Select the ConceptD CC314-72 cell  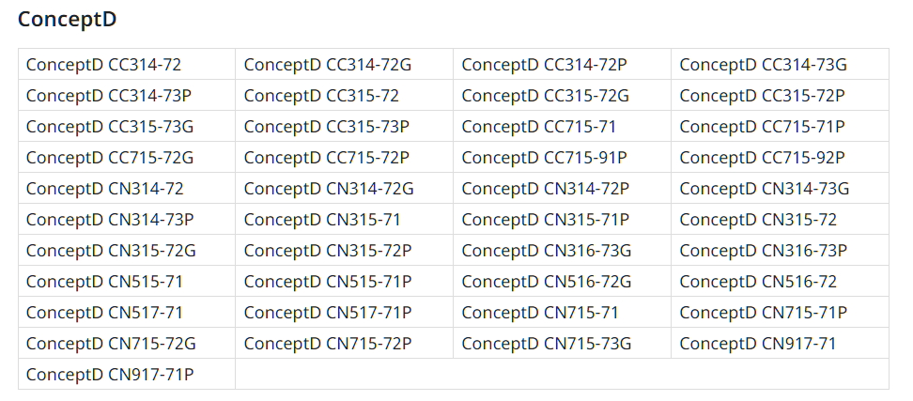tap(127, 64)
